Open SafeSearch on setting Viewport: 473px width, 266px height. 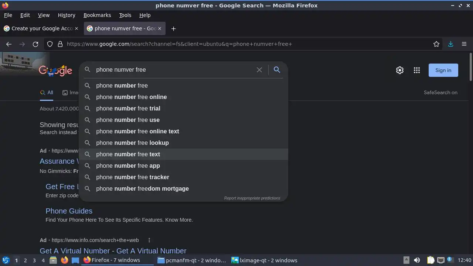point(440,93)
